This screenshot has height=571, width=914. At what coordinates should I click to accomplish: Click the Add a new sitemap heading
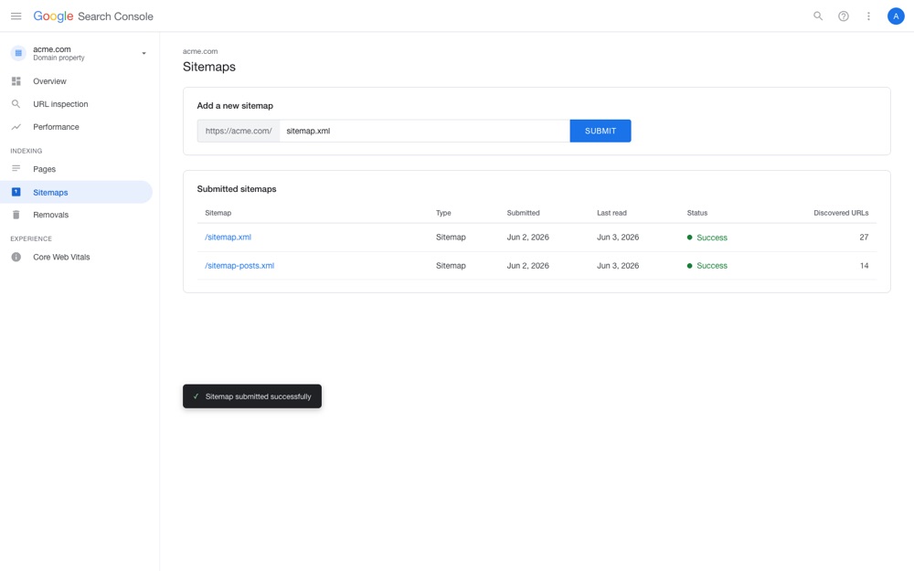235,105
